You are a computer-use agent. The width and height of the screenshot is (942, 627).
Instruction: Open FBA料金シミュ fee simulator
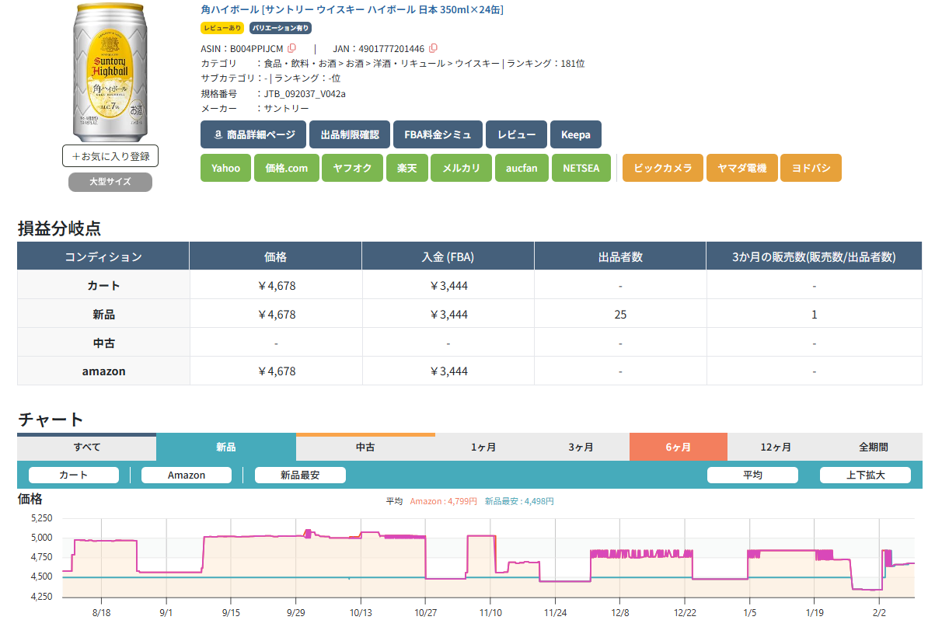point(438,134)
